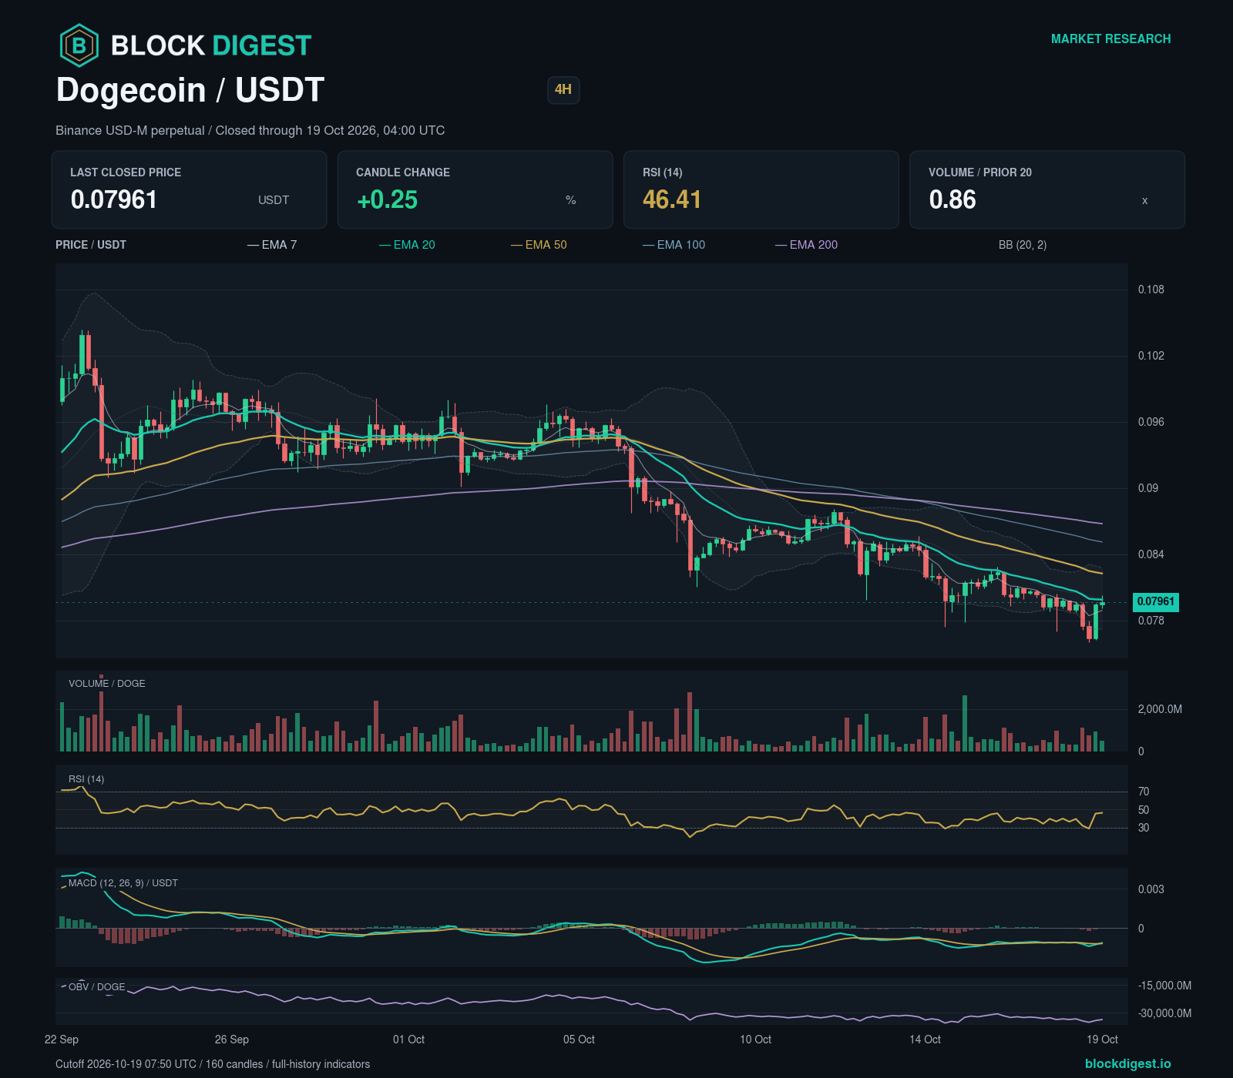1233x1078 pixels.
Task: Click the 2,000.0M volume axis label
Action: pyautogui.click(x=1160, y=708)
